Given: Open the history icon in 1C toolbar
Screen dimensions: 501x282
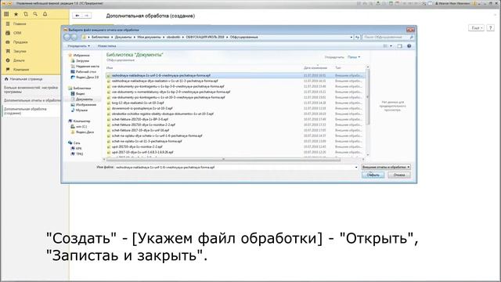Looking at the screenshot, I should 26,14.
